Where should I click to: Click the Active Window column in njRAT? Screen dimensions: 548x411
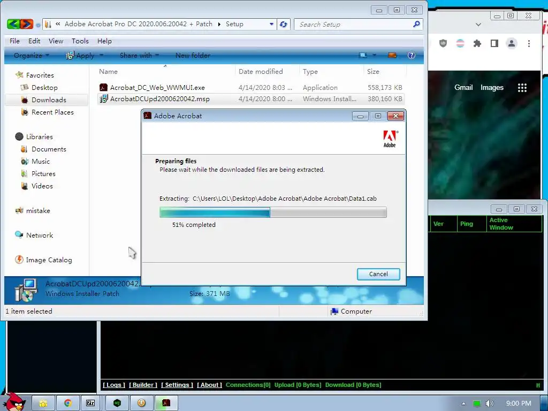(x=514, y=224)
